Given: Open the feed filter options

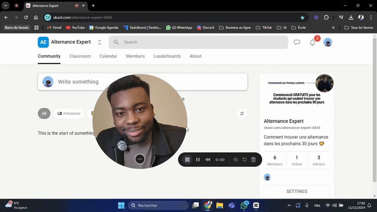Looking at the screenshot, I should (x=242, y=113).
